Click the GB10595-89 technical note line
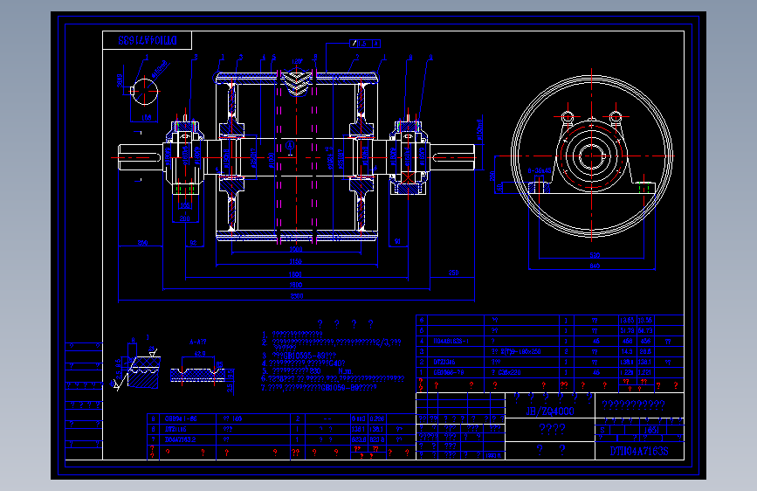 (299, 356)
